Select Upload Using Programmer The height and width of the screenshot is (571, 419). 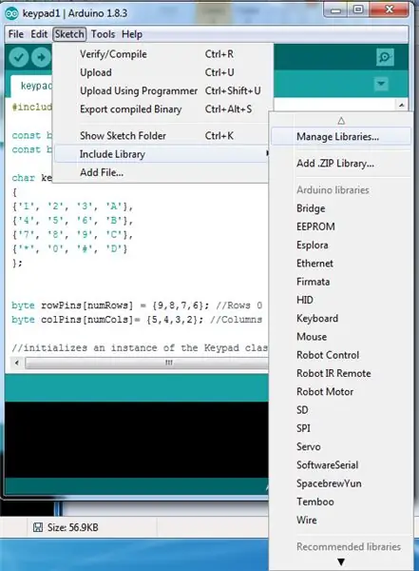[x=163, y=90]
